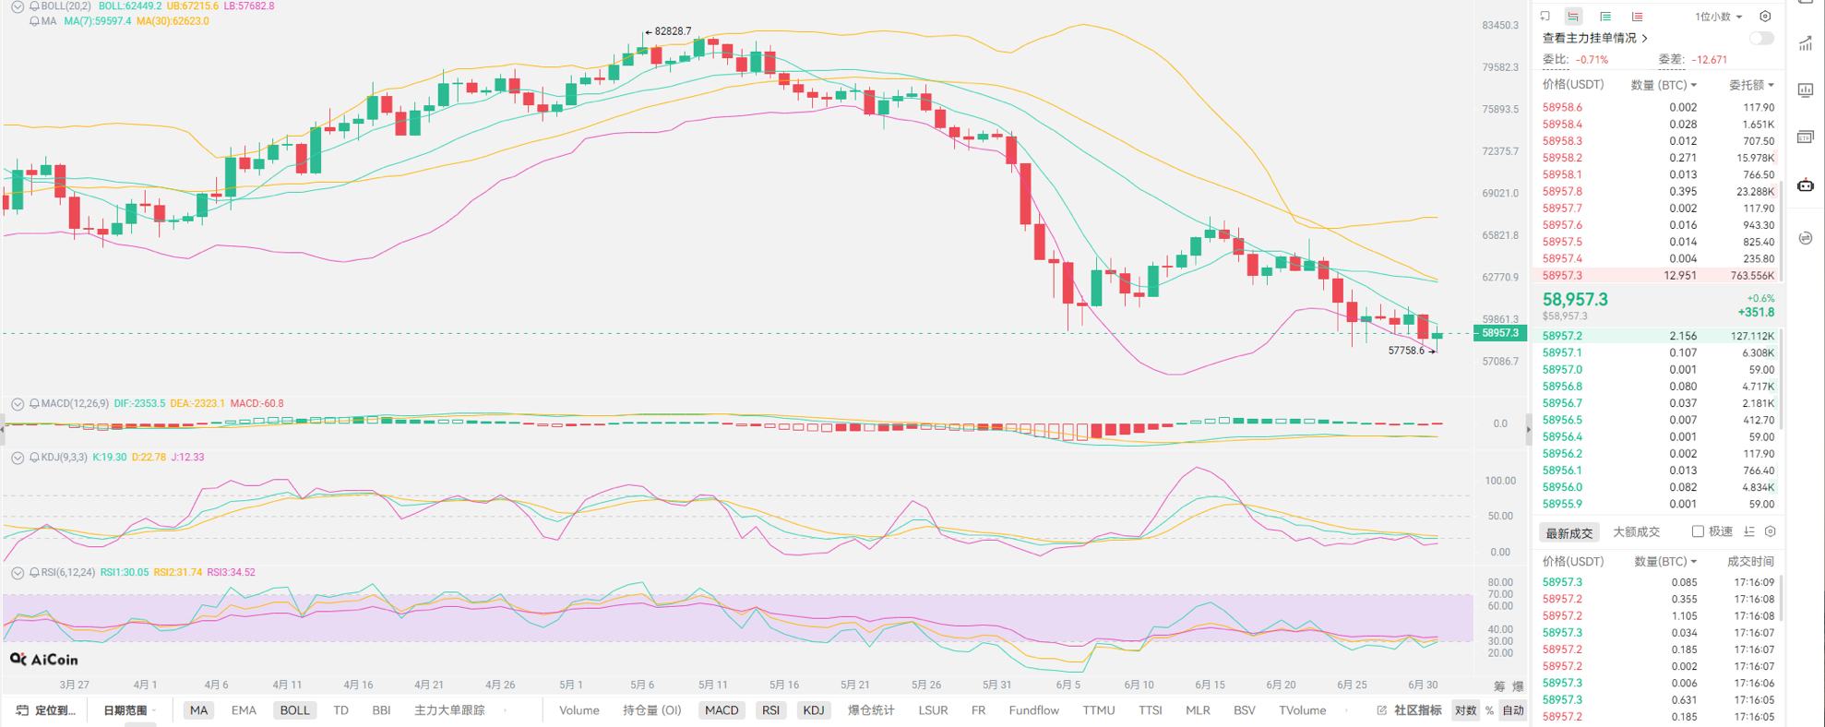Select sell-orders-only (red) order book view
This screenshot has height=727, width=1825.
1637,17
